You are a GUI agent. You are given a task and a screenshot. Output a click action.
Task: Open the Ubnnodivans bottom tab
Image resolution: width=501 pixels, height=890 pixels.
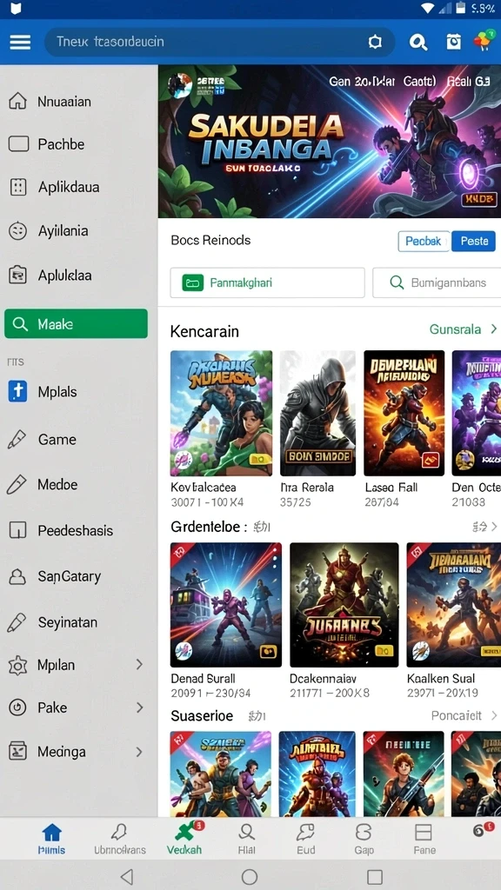[120, 839]
